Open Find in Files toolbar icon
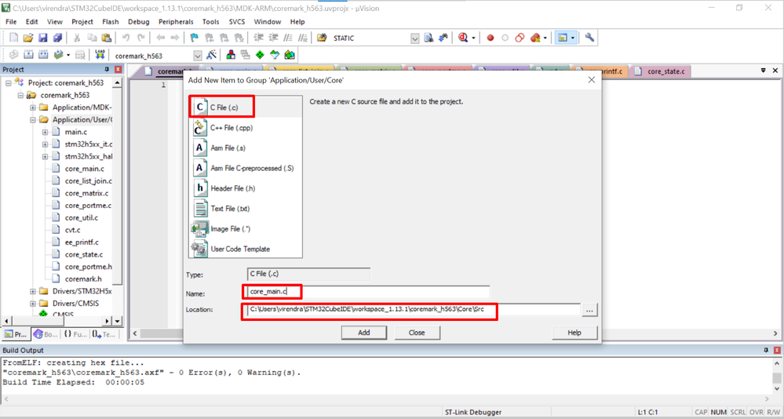This screenshot has width=784, height=419. tap(322, 38)
